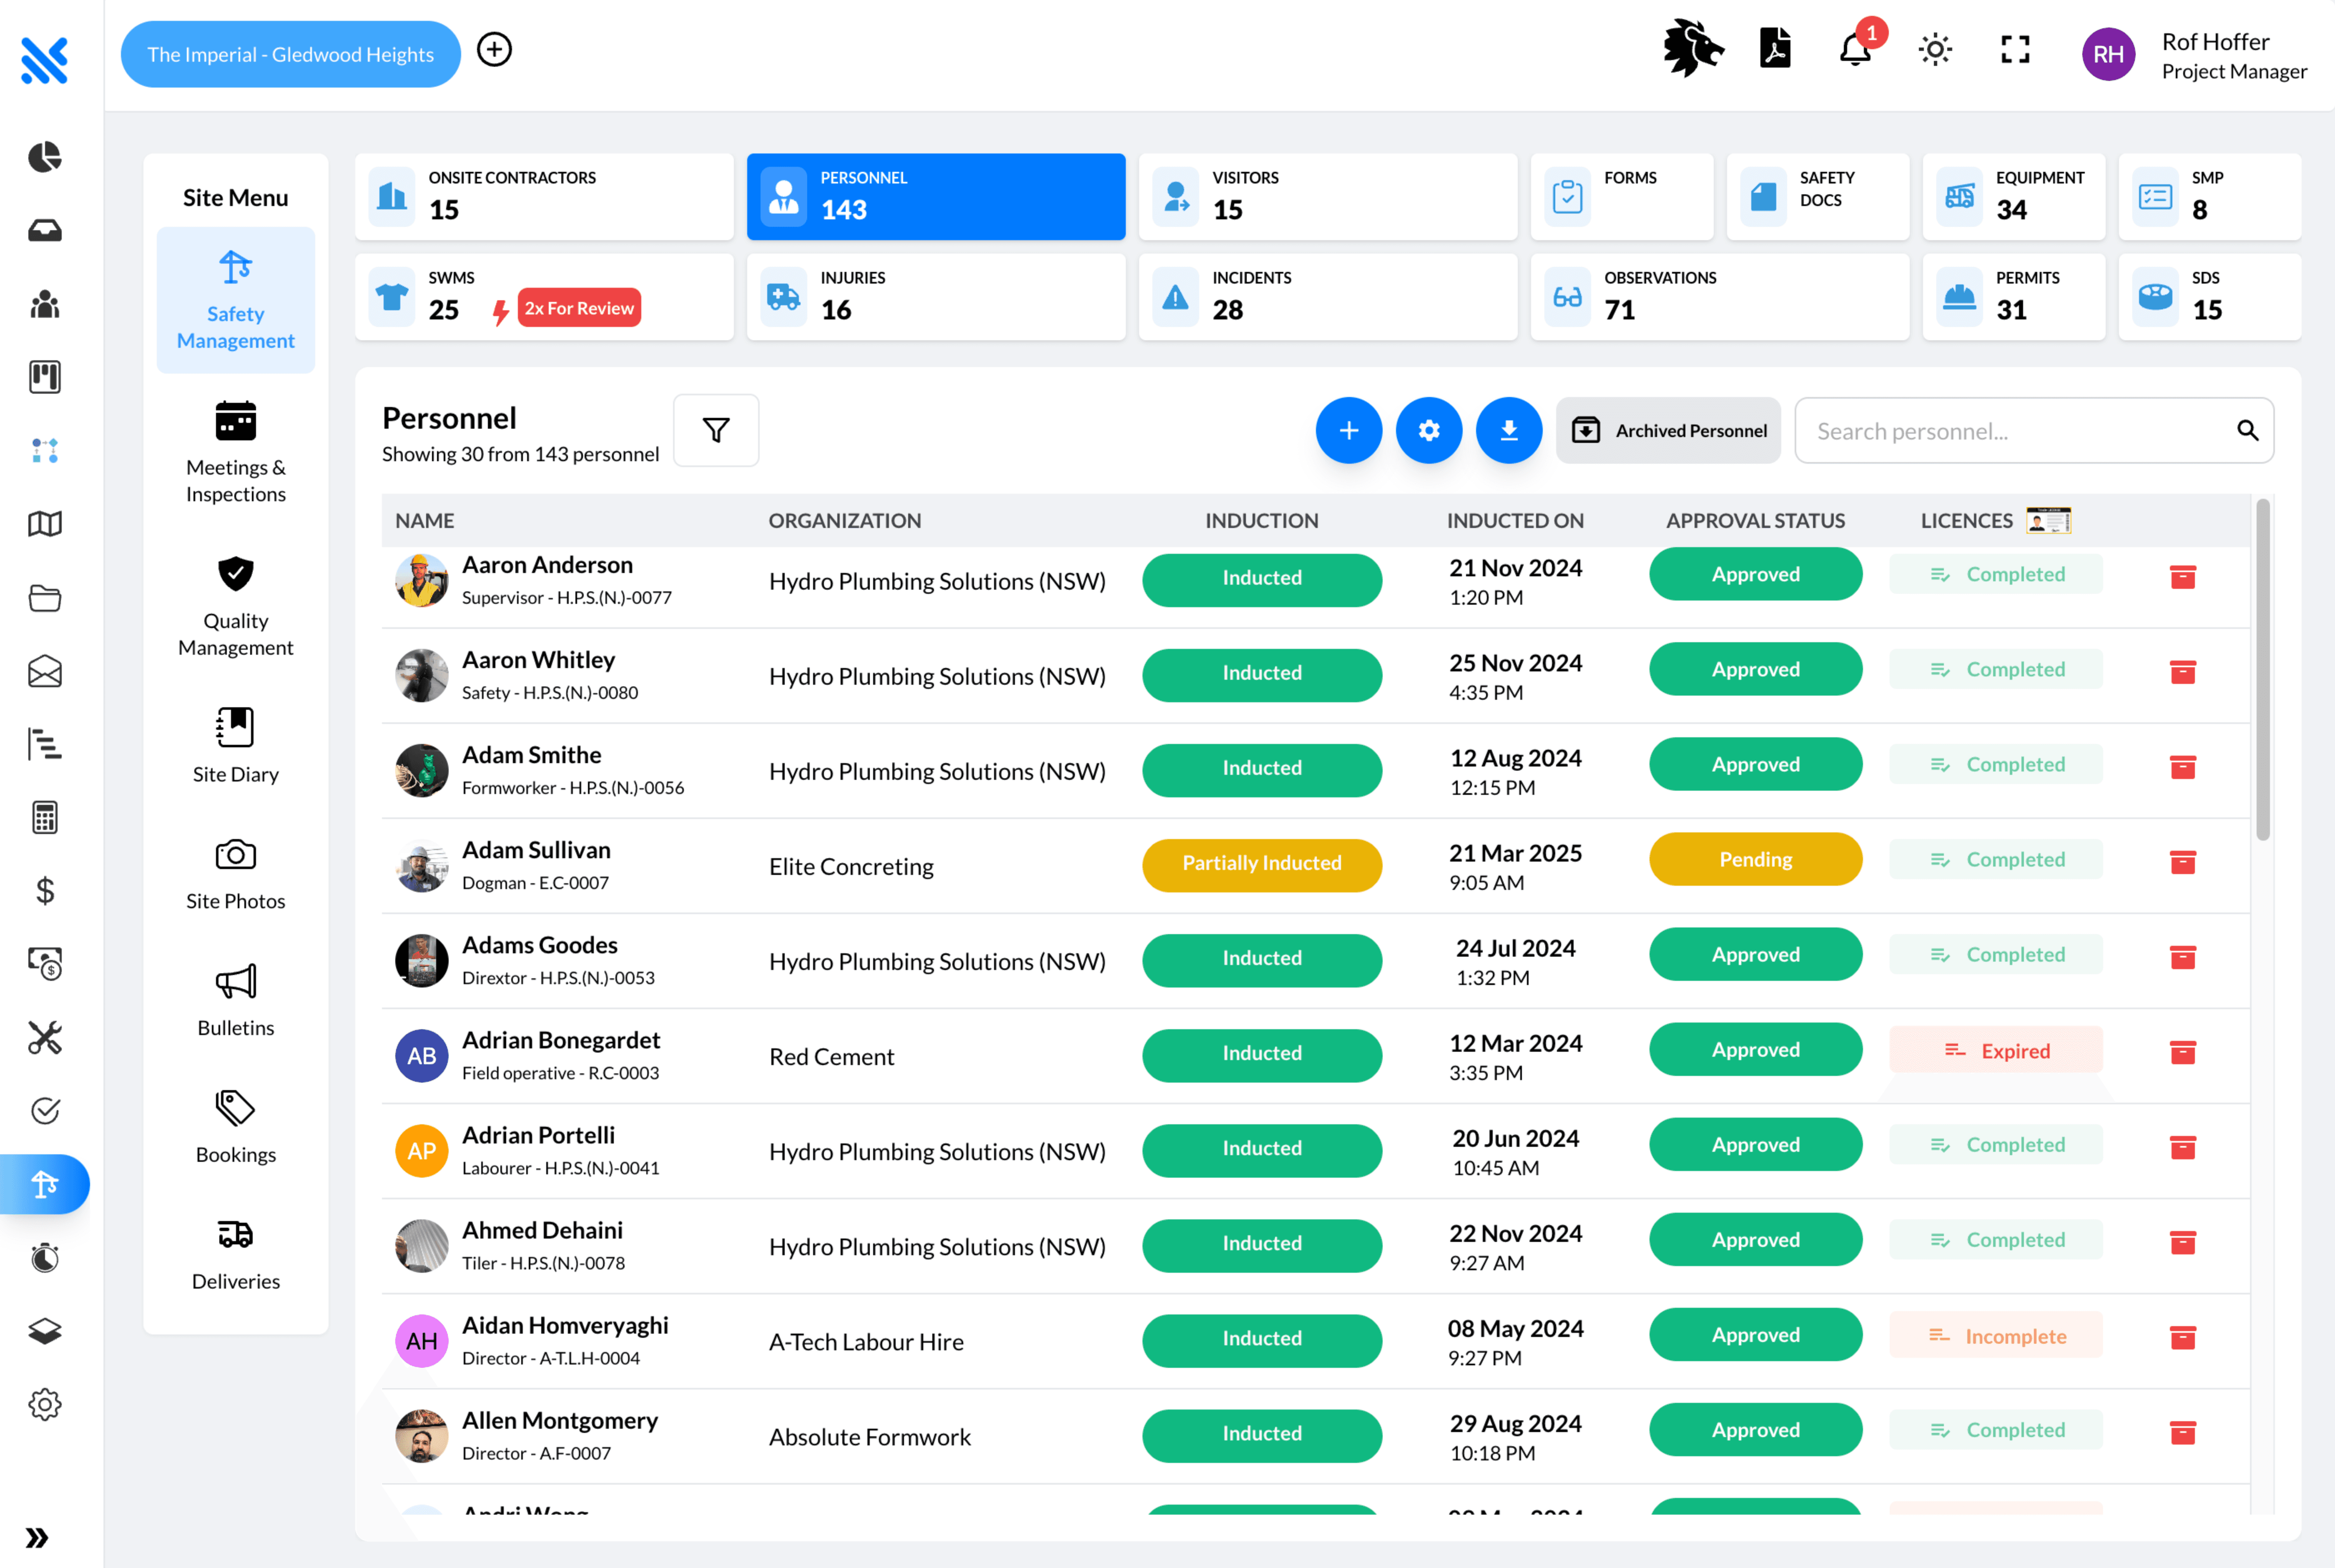Open the settings gear sidebar icon

tap(45, 1404)
